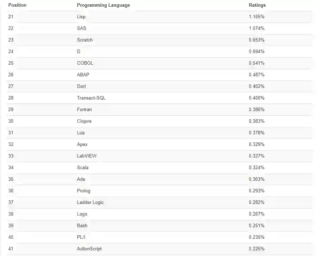The image size is (317, 256).
Task: Select the Prolog language cell
Action: coord(83,191)
